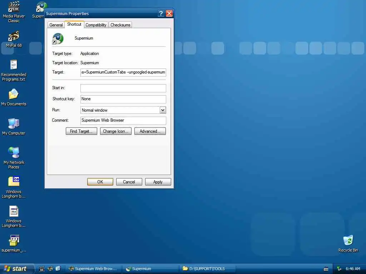Click Show Desktop quick launch icon
The height and width of the screenshot is (274, 366).
click(x=58, y=269)
